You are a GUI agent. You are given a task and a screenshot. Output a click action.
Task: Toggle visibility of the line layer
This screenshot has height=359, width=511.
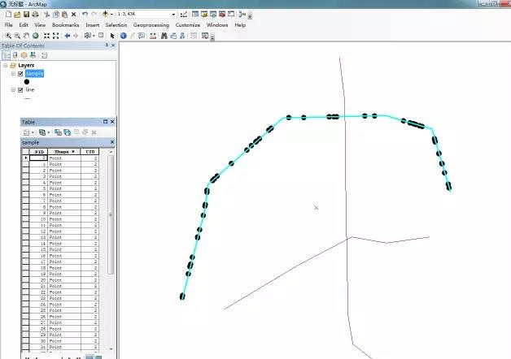click(20, 89)
